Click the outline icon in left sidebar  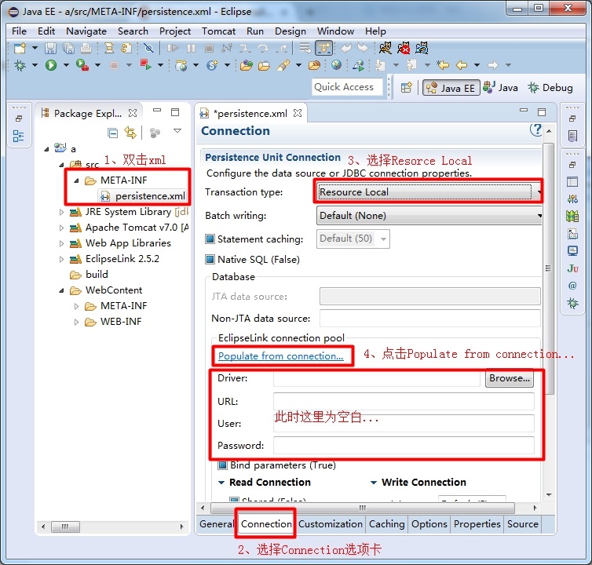(x=18, y=136)
